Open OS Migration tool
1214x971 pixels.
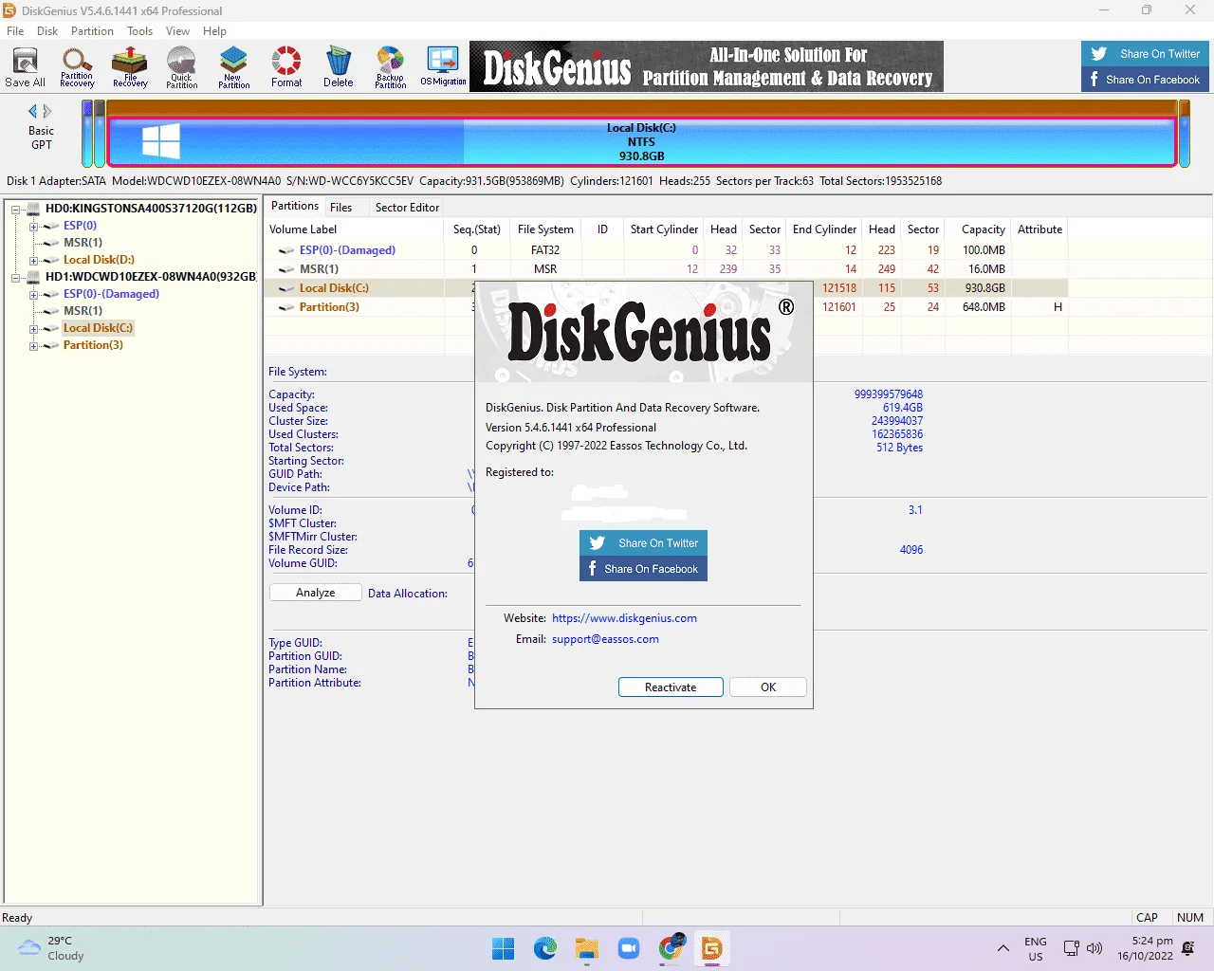(x=443, y=67)
